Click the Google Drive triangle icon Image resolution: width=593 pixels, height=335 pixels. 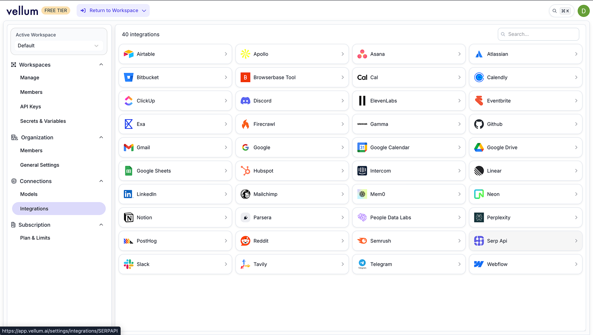click(x=479, y=147)
